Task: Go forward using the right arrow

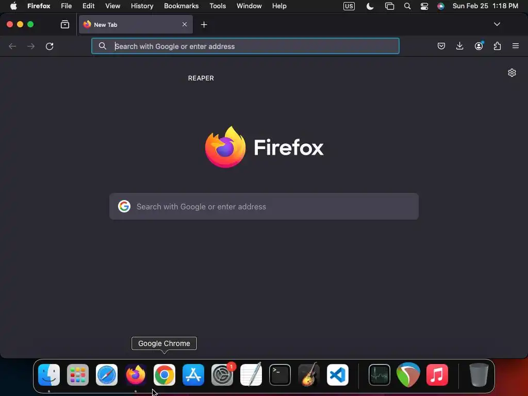Action: (x=30, y=46)
